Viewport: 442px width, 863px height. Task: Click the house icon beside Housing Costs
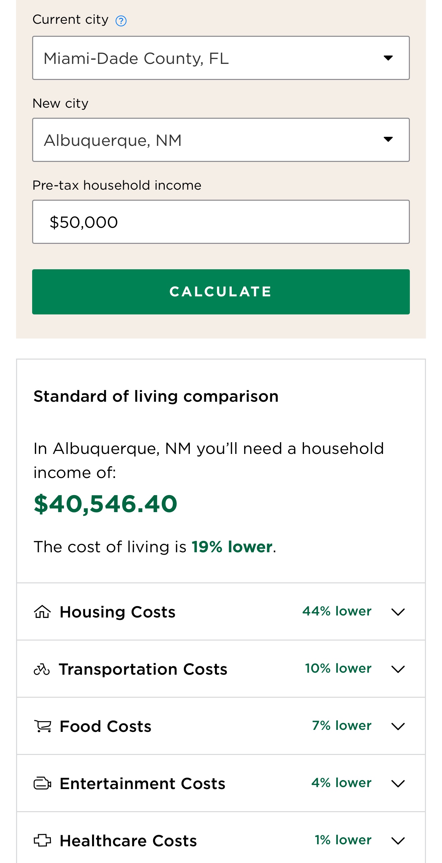pyautogui.click(x=42, y=612)
